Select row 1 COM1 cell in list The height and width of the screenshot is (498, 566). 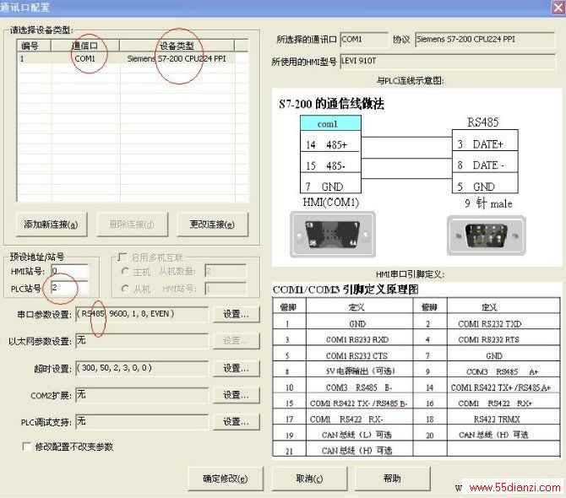point(85,58)
